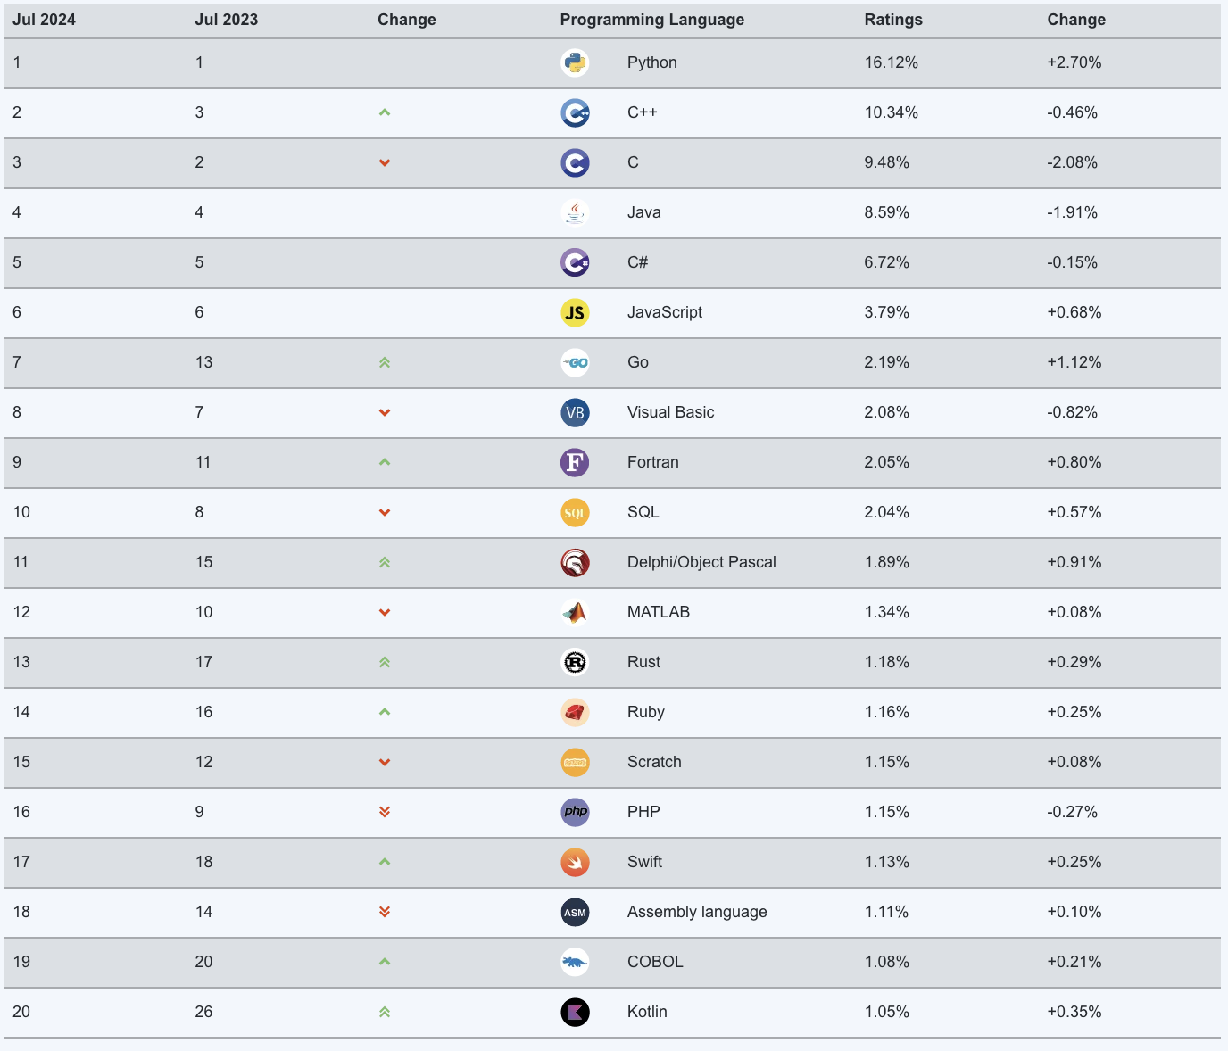Click the Go language logo icon

[575, 362]
